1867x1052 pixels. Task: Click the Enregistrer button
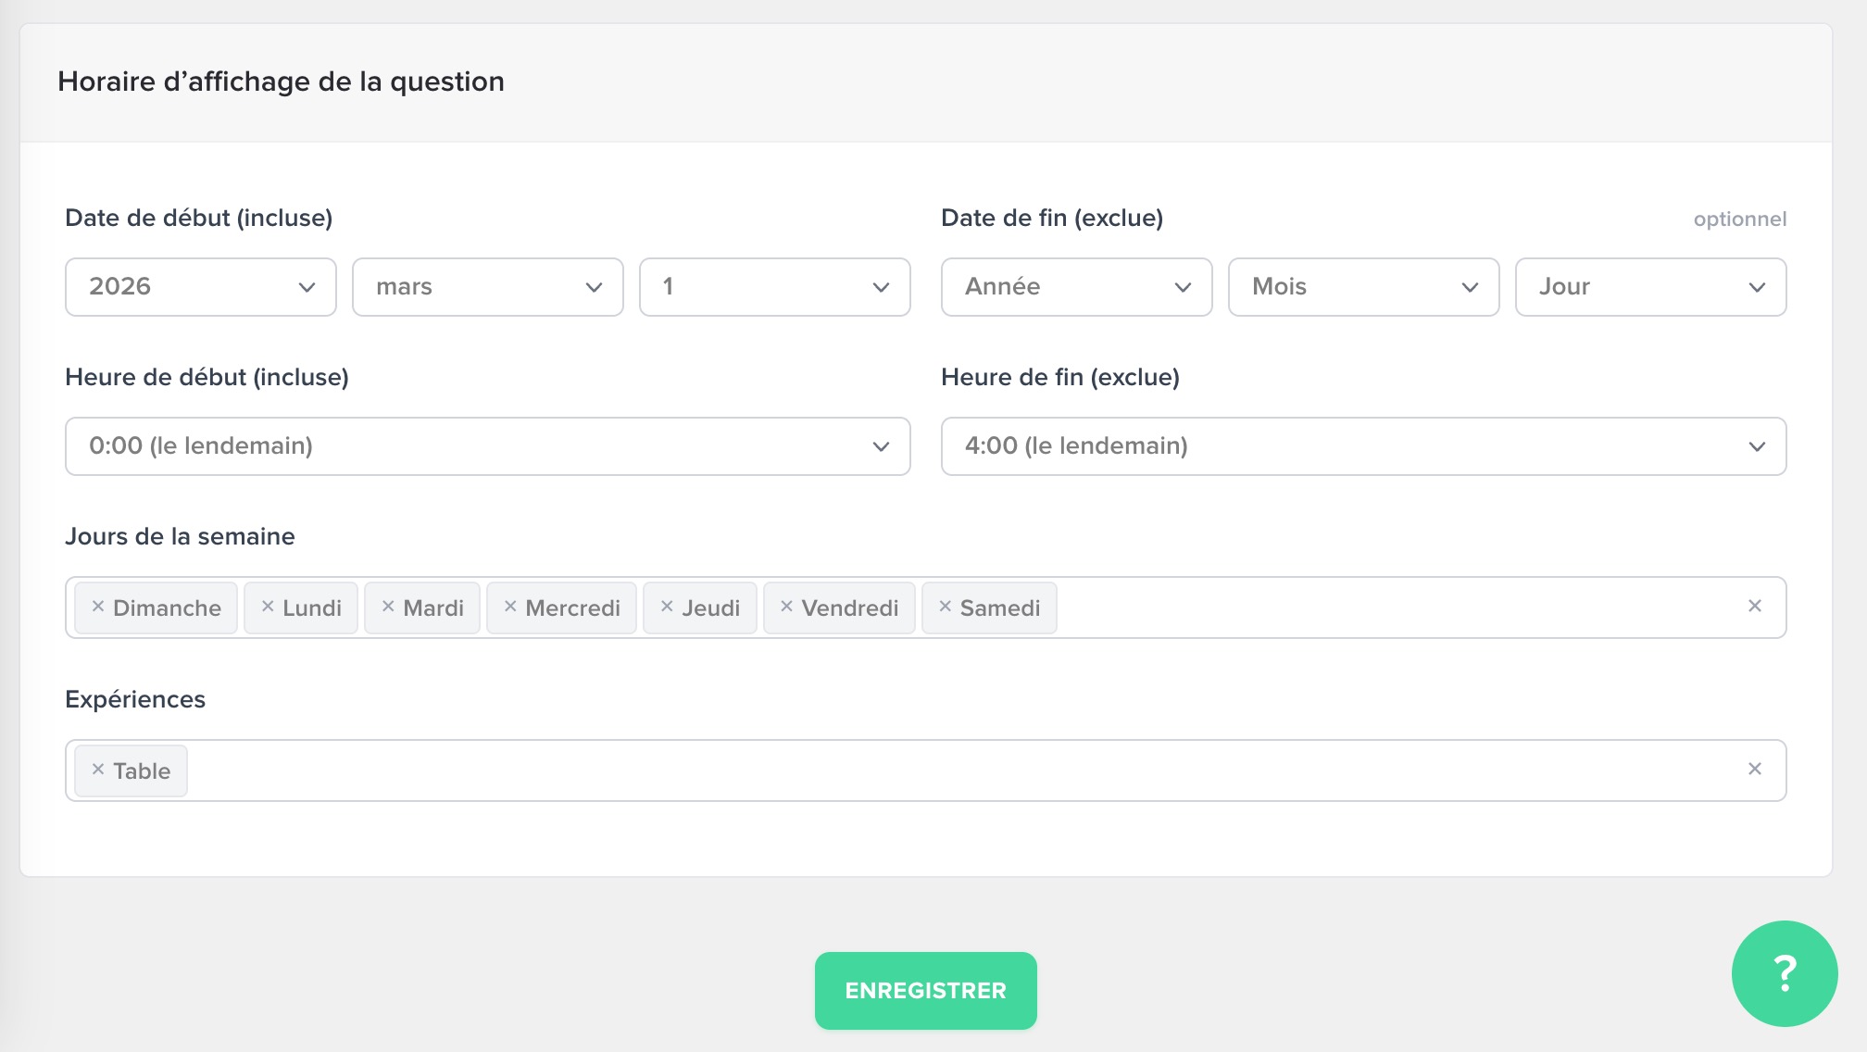926,991
